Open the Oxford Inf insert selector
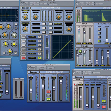The image size is (111, 111). (x=42, y=69)
